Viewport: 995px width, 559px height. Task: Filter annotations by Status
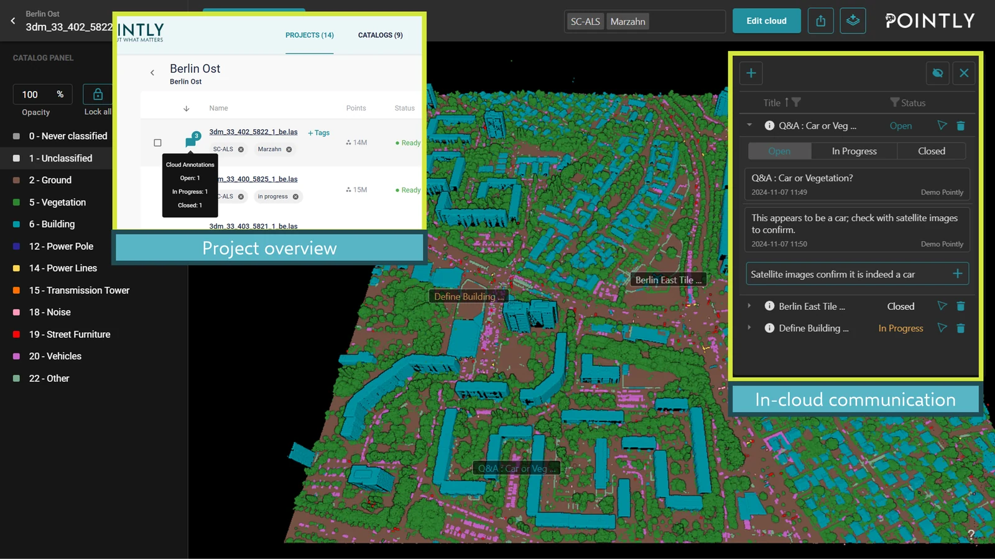[894, 102]
